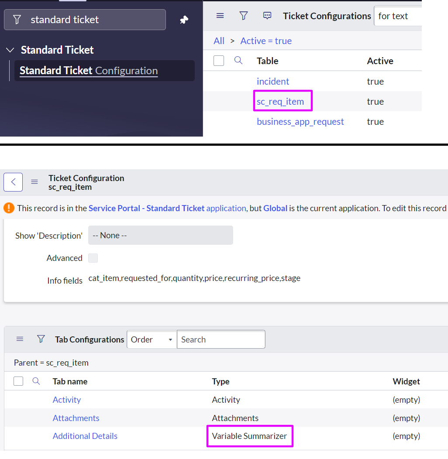Select the Standard Ticket Configuration module
Viewport: 448px width, 459px height.
pyautogui.click(x=89, y=71)
